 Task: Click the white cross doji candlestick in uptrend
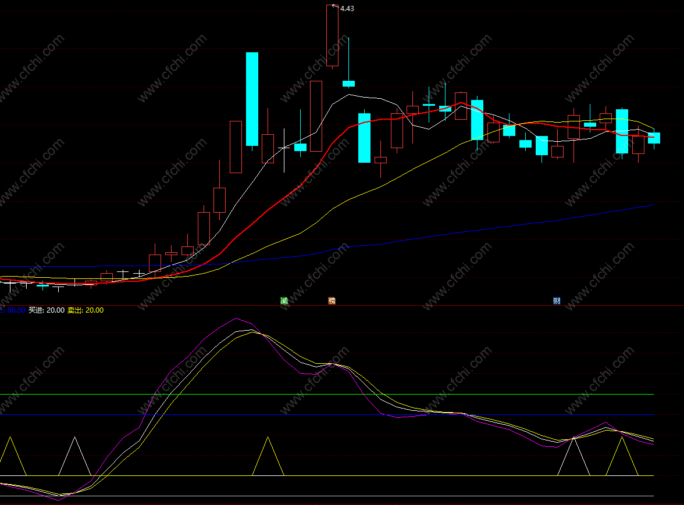pos(284,148)
